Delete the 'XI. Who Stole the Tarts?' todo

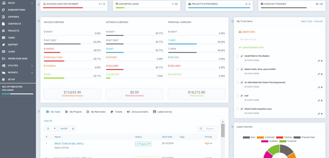(x=322, y=87)
